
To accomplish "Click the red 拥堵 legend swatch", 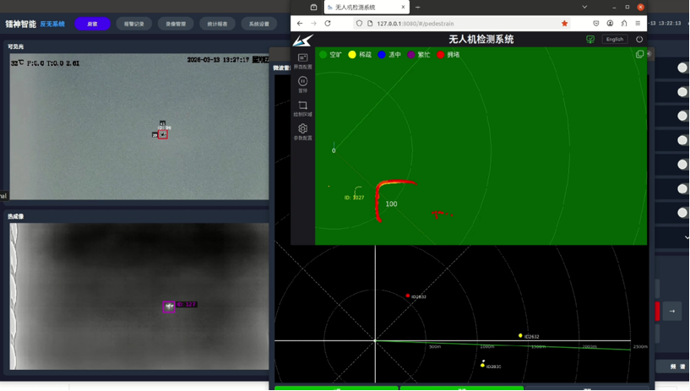I will pyautogui.click(x=441, y=55).
